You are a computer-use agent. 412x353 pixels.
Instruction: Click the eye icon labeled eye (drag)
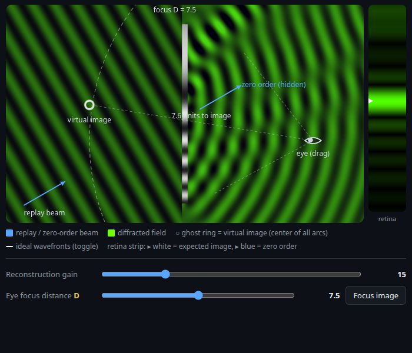tap(313, 141)
